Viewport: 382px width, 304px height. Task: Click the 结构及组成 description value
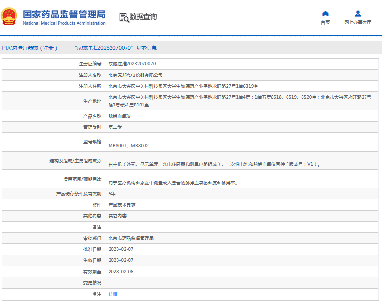pos(214,164)
